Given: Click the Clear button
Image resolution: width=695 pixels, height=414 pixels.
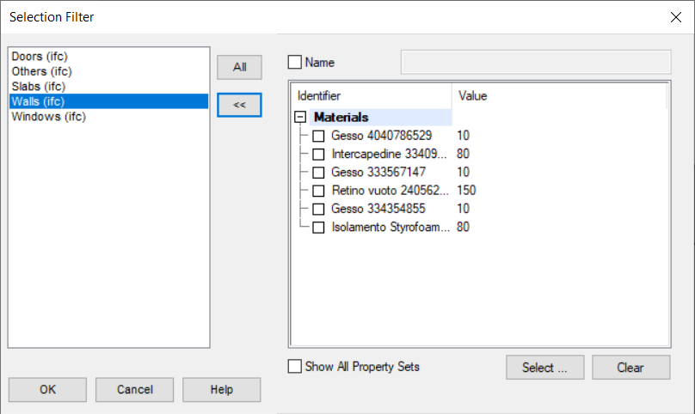Looking at the screenshot, I should [630, 368].
